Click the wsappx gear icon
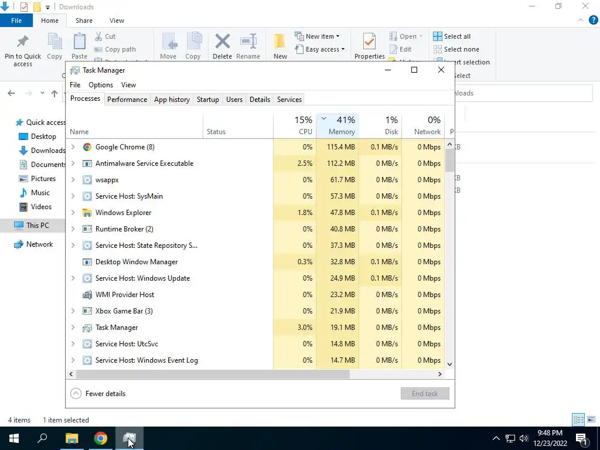 (x=87, y=180)
